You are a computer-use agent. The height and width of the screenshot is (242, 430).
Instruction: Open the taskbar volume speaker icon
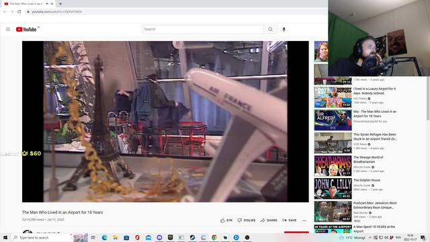tap(386, 237)
